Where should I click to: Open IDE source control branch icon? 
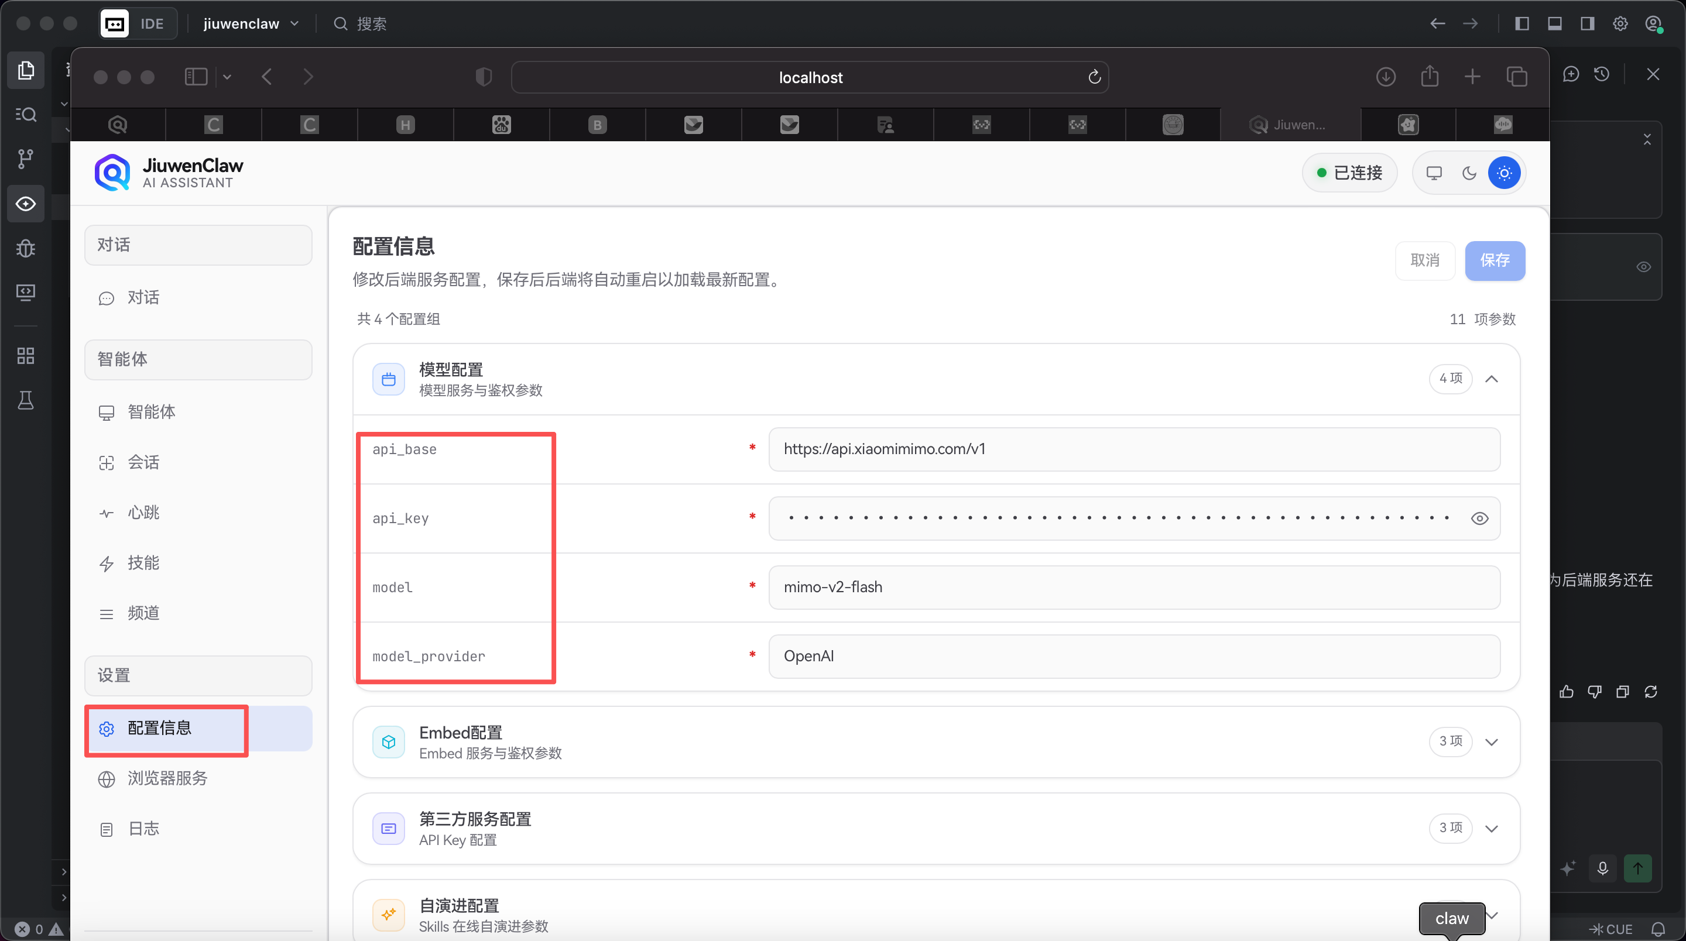tap(26, 159)
